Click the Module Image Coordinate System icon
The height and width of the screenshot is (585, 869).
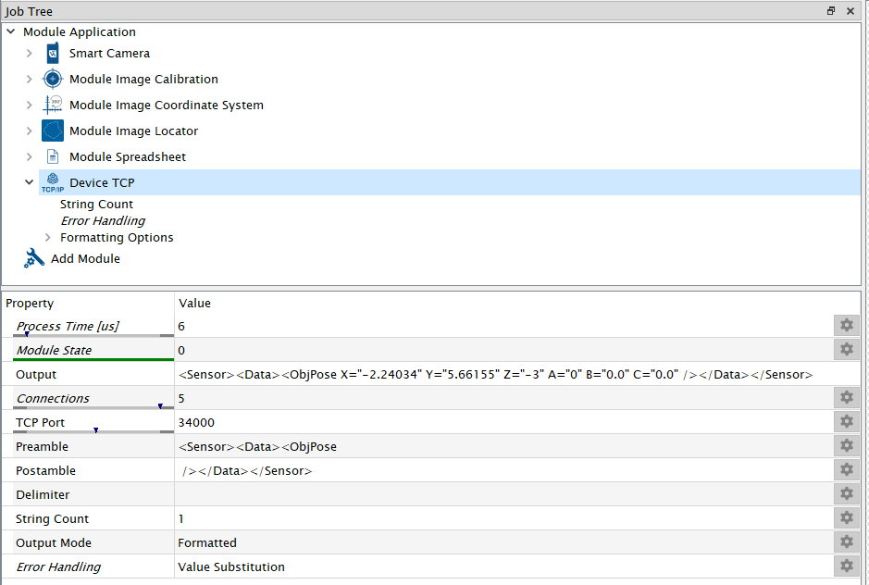point(53,105)
